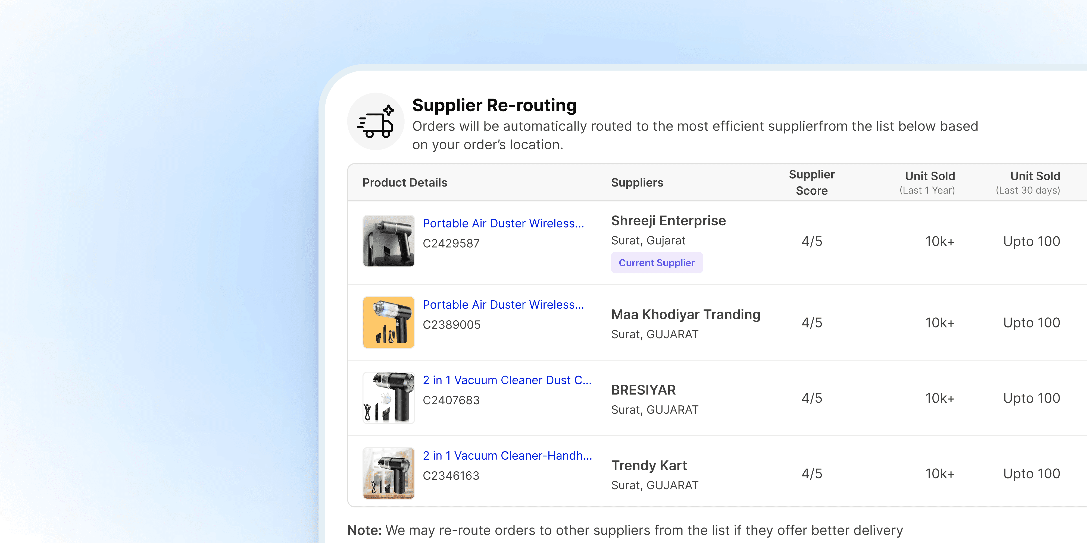This screenshot has width=1087, height=543.
Task: Open the first Portable Air Duster Wireless link
Action: point(503,223)
